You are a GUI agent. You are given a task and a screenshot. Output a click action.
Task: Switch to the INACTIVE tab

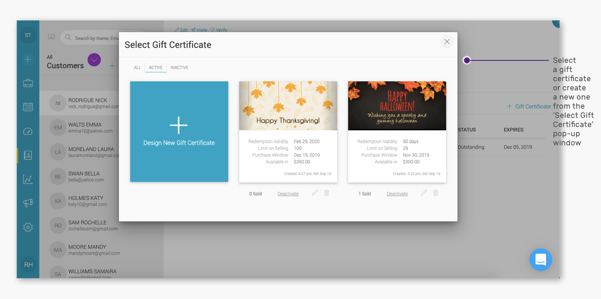point(179,67)
